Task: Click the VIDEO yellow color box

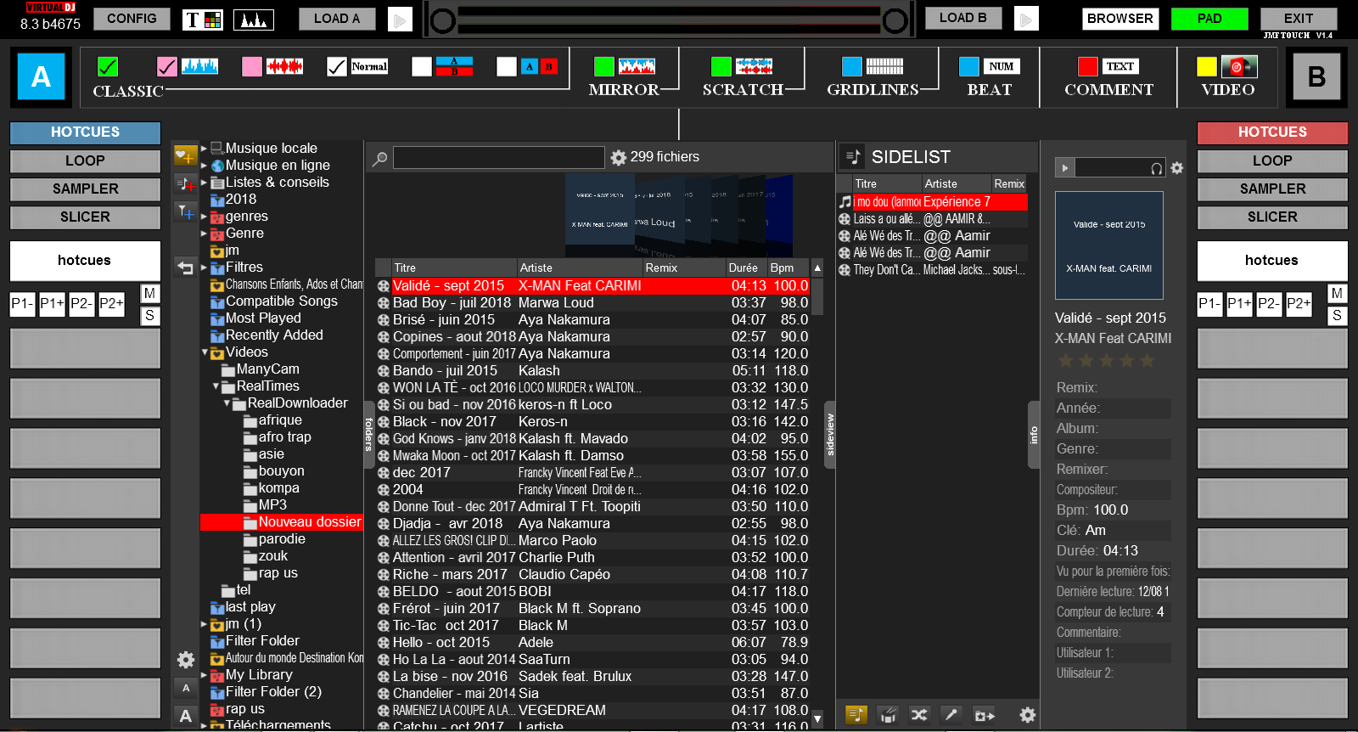Action: click(1207, 66)
